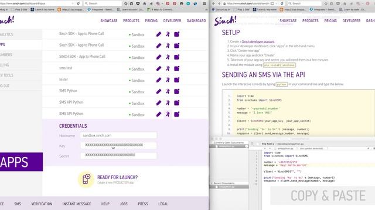Image resolution: width=375 pixels, height=210 pixels.
Task: Open 'Learn3: My home' bookmark in left browser
Action: tap(43, 9)
